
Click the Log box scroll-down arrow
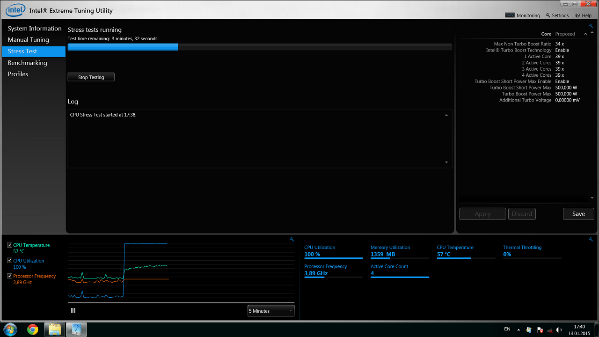(446, 162)
